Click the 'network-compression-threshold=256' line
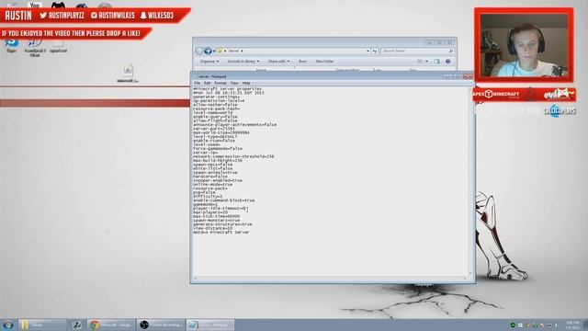 233,156
